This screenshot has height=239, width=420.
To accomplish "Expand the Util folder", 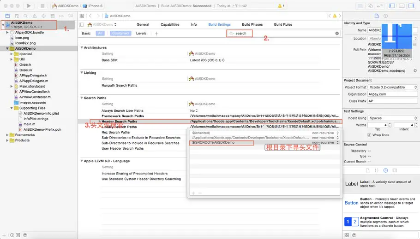I will 11,59.
